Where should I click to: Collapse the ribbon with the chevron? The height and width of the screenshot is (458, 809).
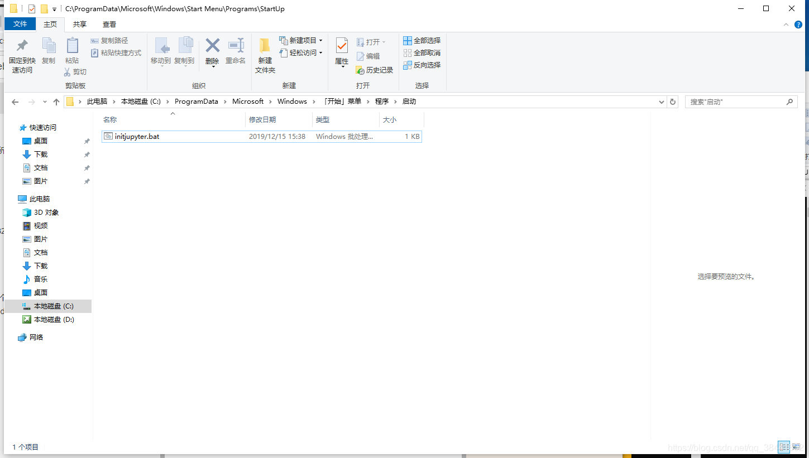[x=786, y=25]
